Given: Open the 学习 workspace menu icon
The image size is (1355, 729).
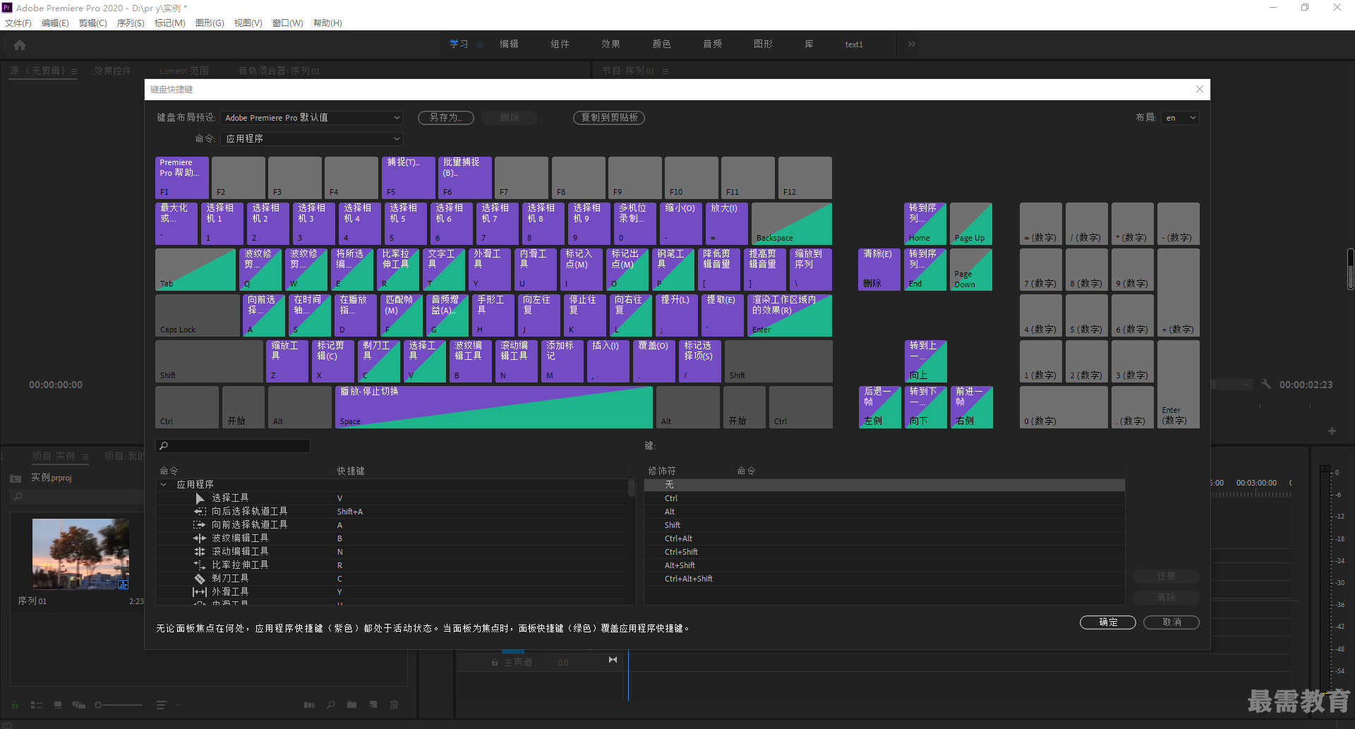Looking at the screenshot, I should tap(480, 44).
